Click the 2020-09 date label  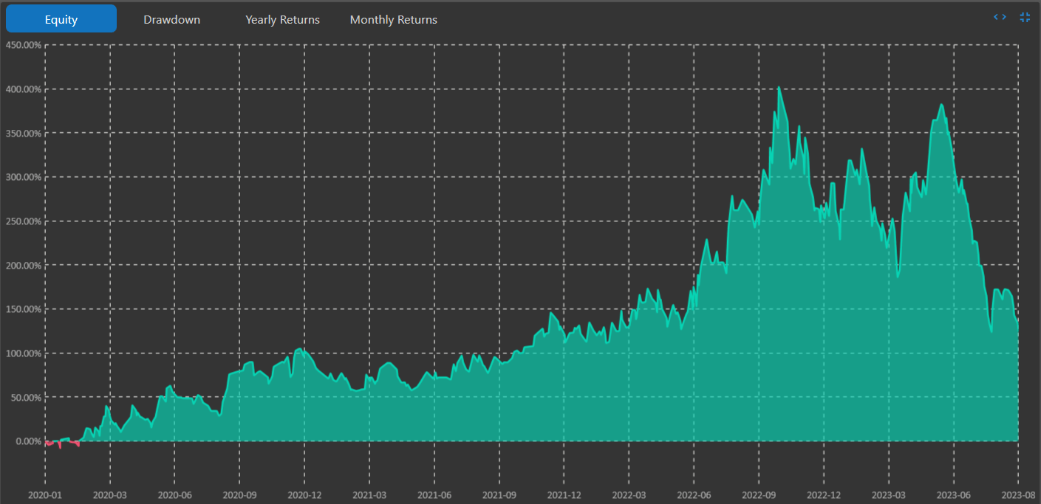pos(240,494)
